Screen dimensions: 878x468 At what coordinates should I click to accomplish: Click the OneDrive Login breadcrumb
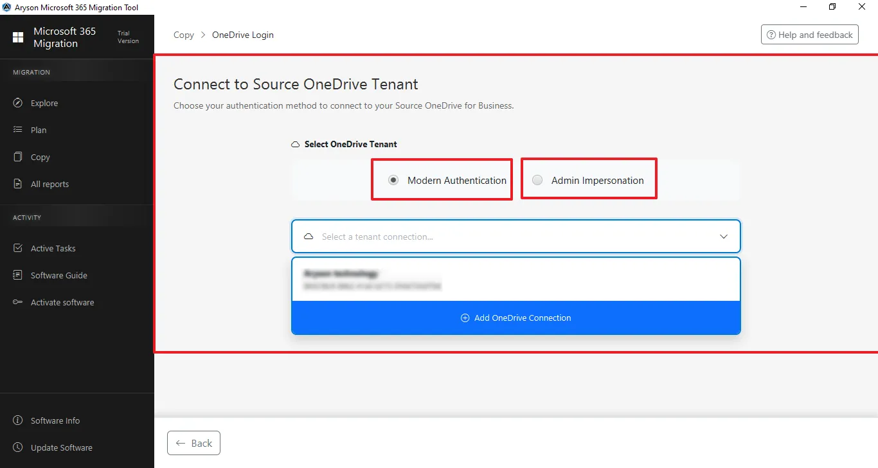[243, 35]
